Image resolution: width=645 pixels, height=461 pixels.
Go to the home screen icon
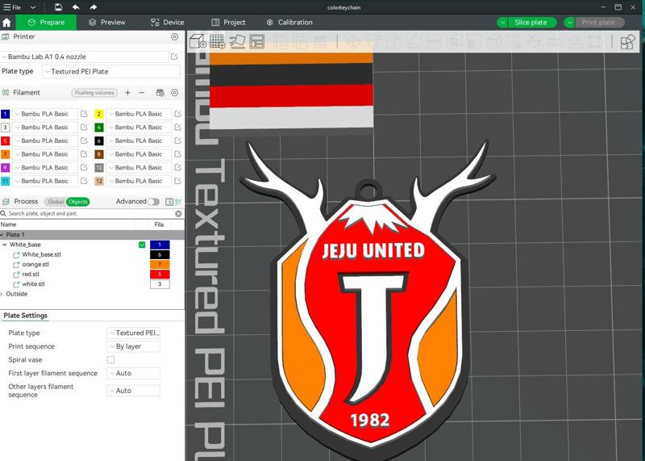(x=6, y=23)
